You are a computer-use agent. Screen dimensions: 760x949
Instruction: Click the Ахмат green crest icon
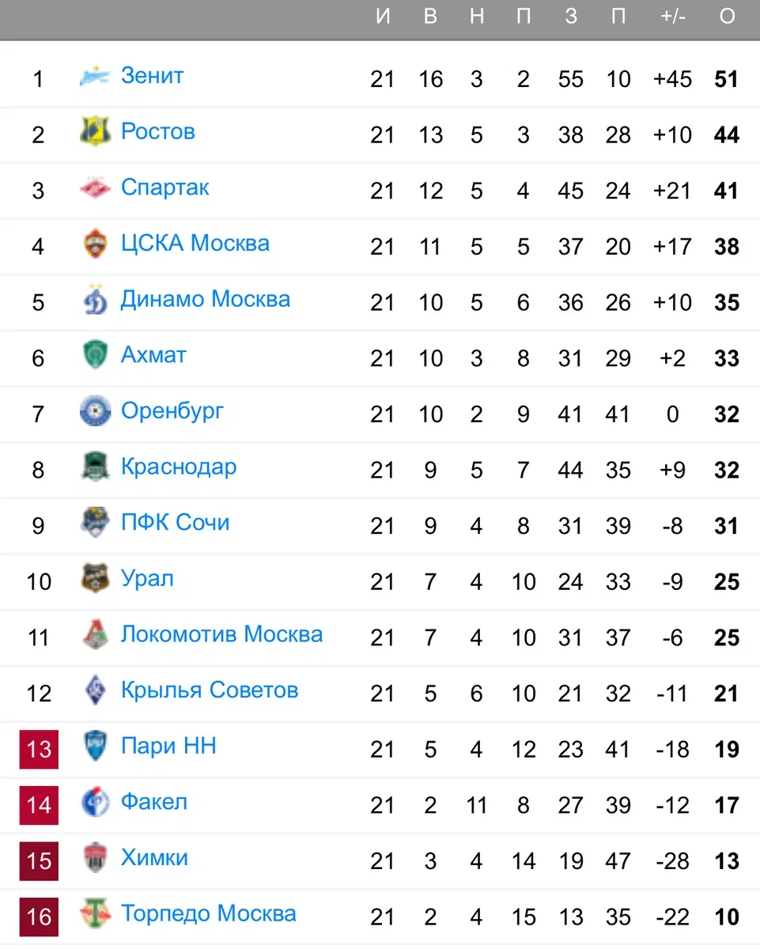tap(95, 356)
